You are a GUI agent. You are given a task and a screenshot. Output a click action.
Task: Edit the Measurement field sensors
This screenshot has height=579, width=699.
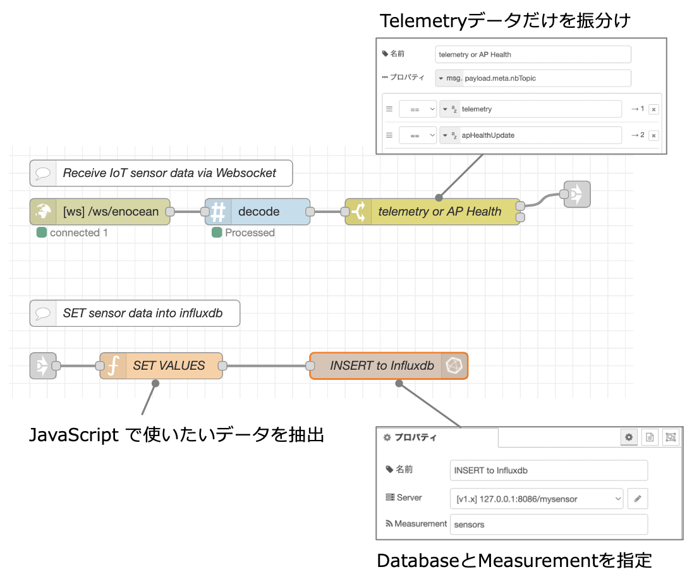[549, 525]
